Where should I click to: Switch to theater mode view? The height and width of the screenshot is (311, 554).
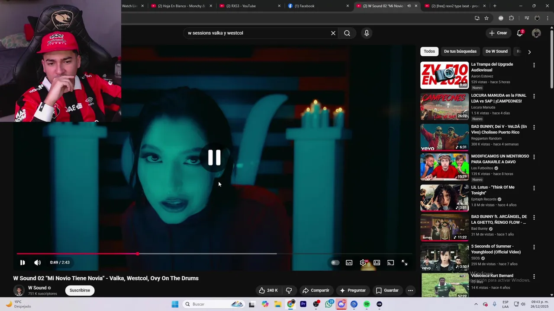(x=377, y=263)
